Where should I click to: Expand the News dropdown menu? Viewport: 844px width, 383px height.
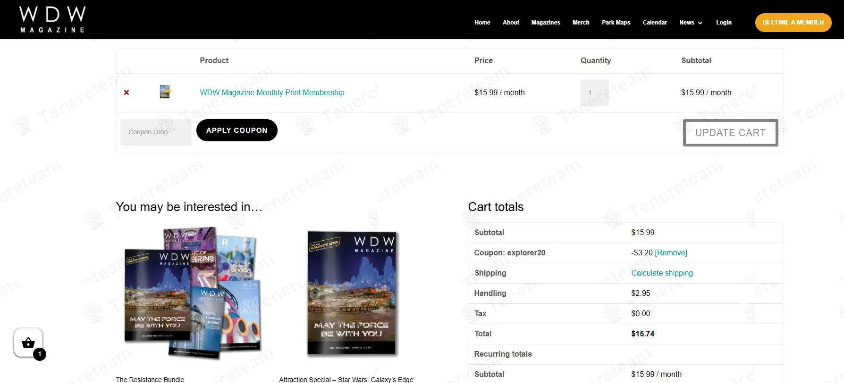pyautogui.click(x=691, y=23)
